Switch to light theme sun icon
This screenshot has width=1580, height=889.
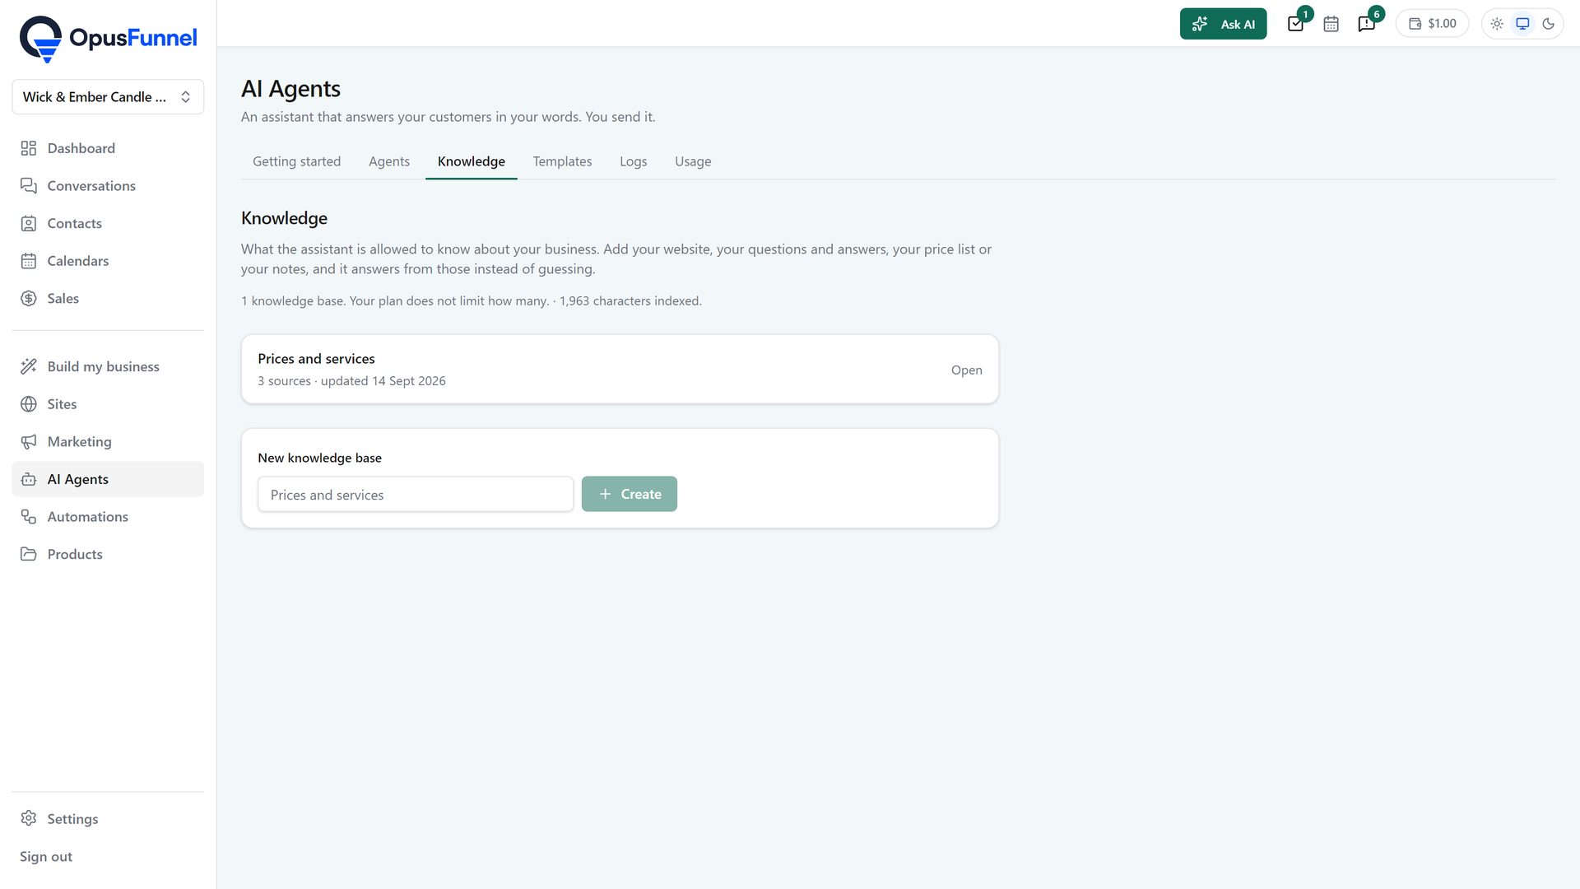pos(1497,24)
